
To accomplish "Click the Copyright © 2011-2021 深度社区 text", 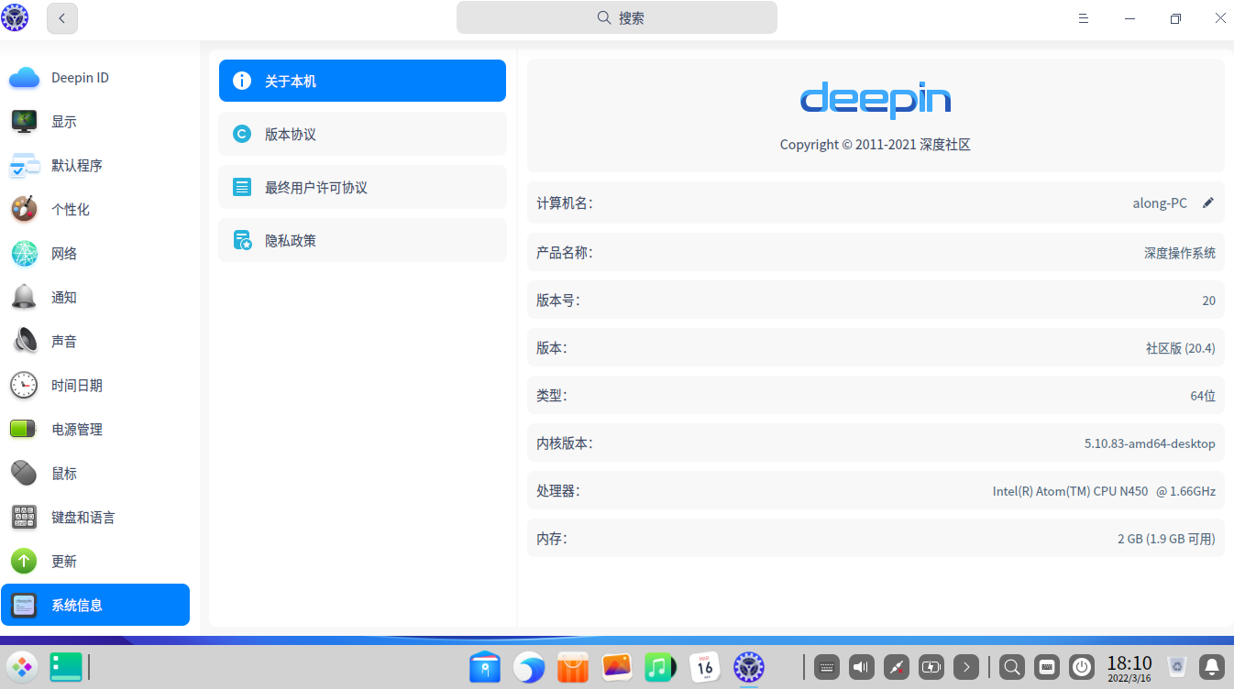I will click(876, 145).
